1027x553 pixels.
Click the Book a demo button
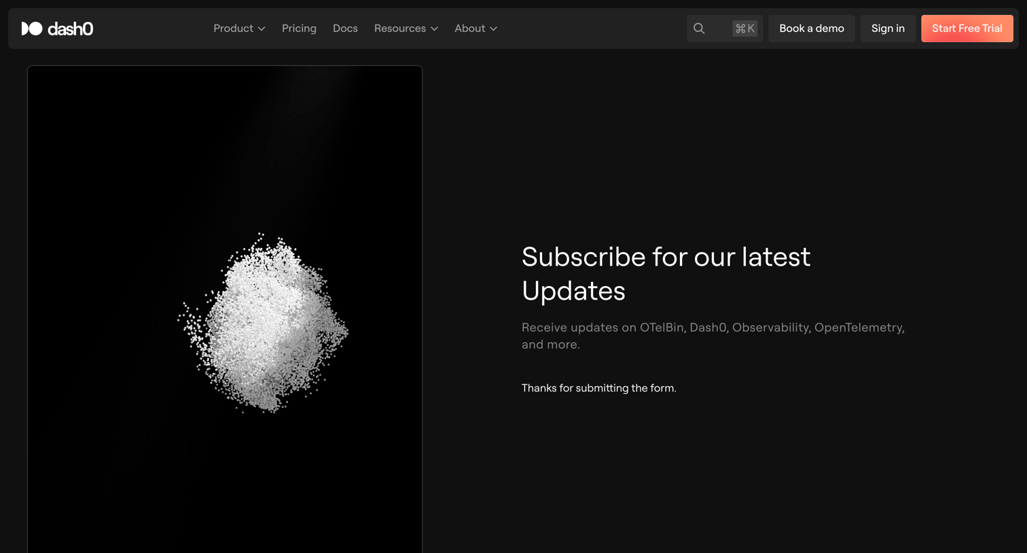coord(812,29)
